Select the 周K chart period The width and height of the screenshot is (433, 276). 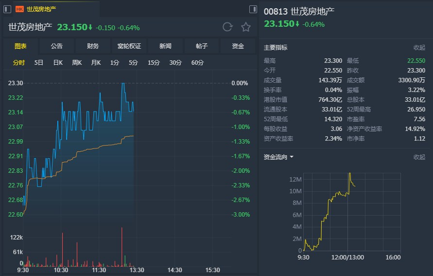tap(77, 62)
